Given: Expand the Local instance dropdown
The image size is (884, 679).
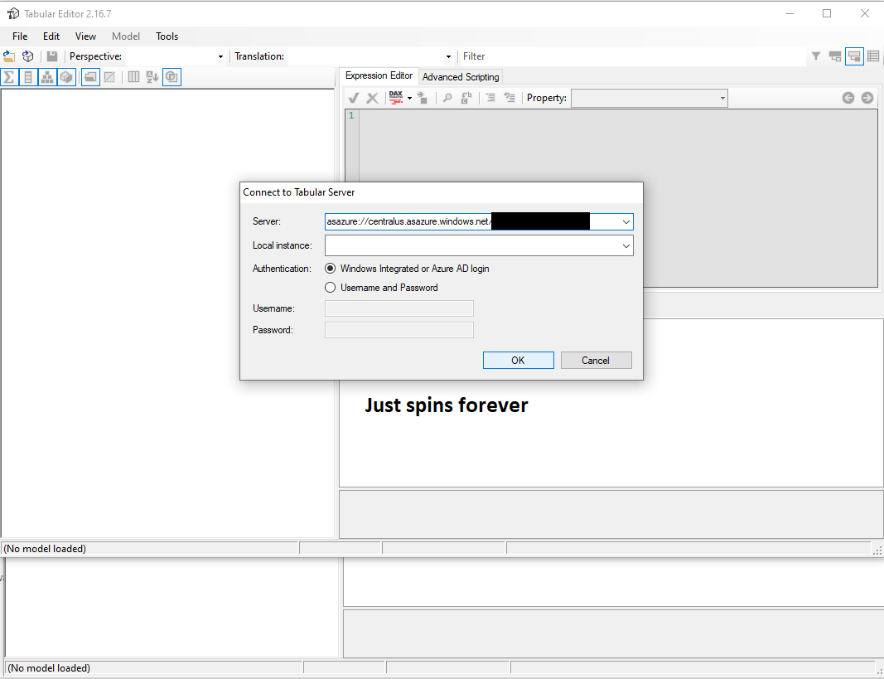Looking at the screenshot, I should tap(626, 245).
